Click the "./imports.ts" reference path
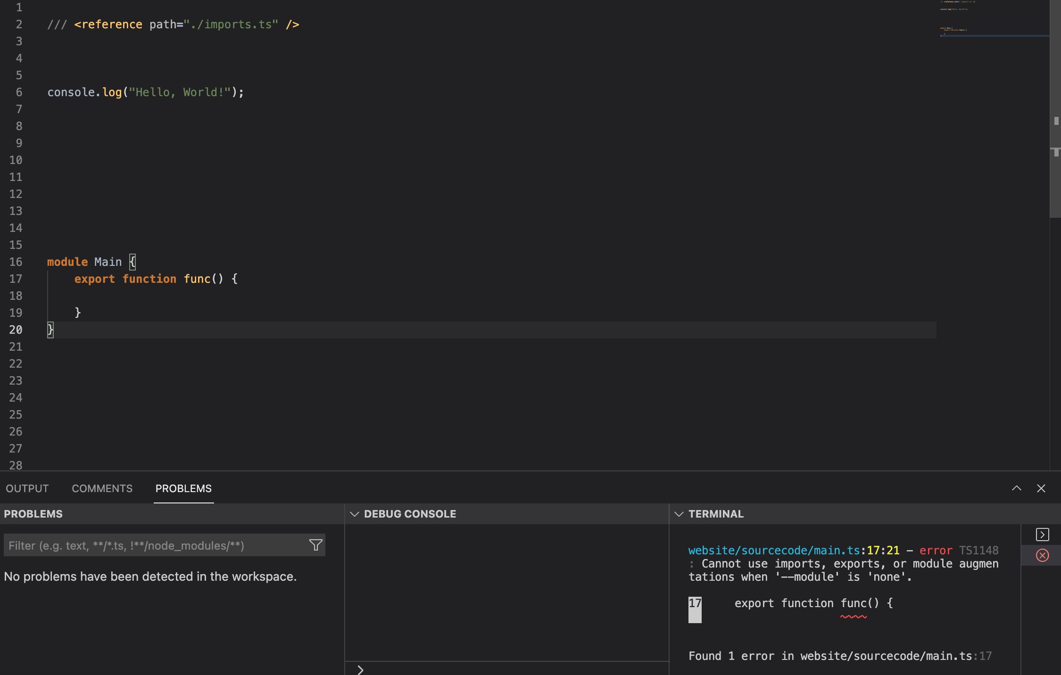The image size is (1061, 675). tap(231, 24)
